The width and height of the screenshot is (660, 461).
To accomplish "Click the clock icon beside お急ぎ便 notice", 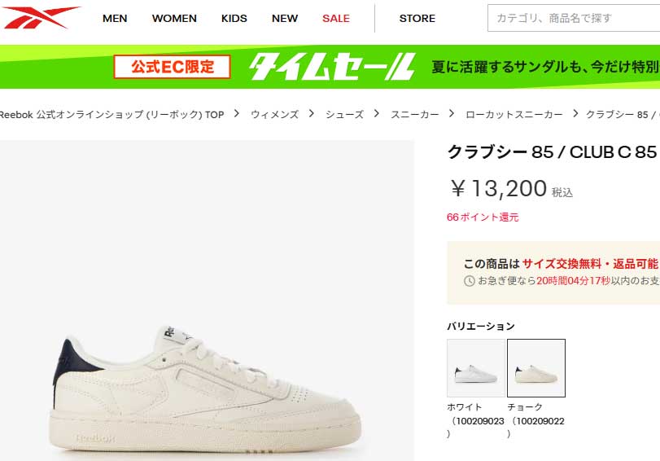I will click(470, 281).
